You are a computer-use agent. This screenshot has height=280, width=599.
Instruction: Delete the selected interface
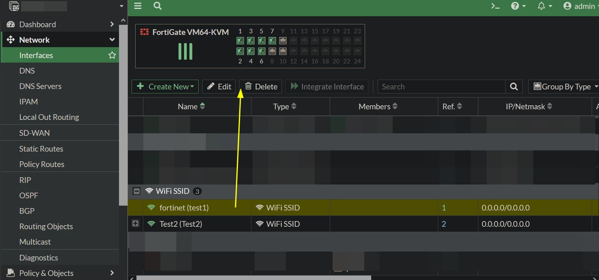(261, 87)
